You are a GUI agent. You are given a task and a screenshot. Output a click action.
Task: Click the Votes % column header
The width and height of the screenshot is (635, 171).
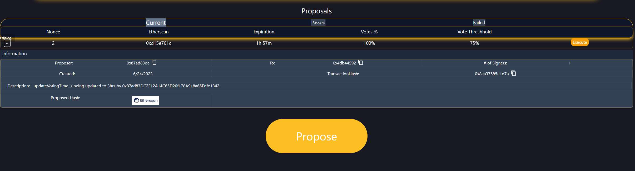click(x=369, y=32)
